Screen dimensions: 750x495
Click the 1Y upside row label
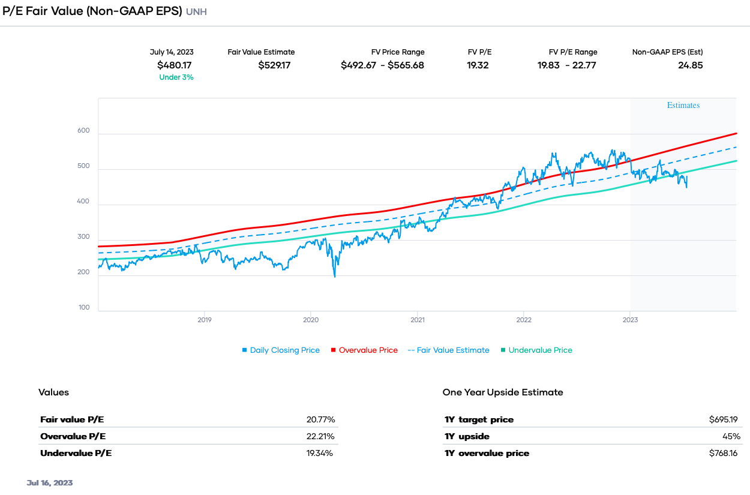pyautogui.click(x=467, y=436)
